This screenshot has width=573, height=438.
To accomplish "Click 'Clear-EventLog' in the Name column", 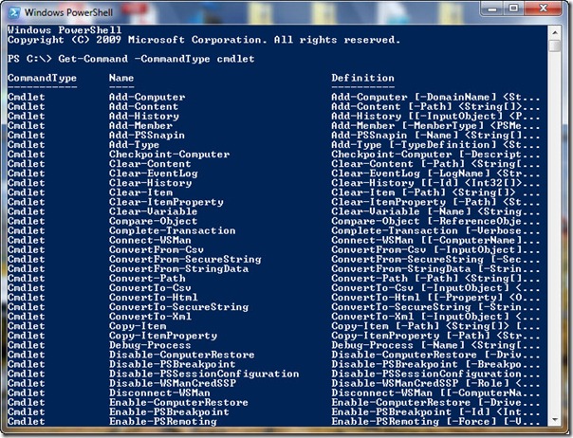I will tap(153, 173).
